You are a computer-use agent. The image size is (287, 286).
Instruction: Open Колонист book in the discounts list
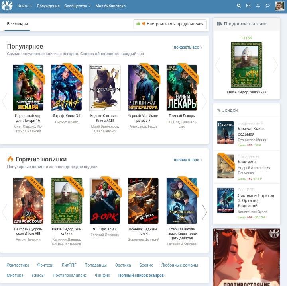247,162
